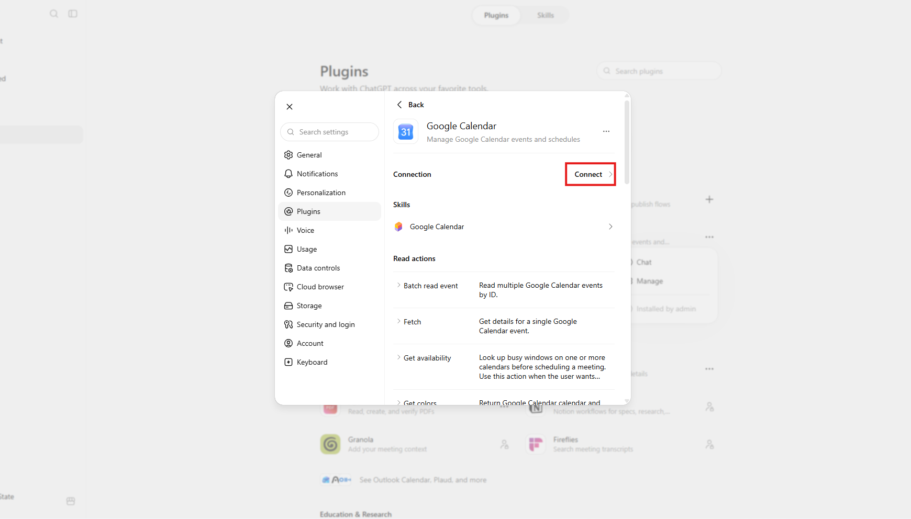The width and height of the screenshot is (911, 519).
Task: Click the dialog's vertical scrollbar
Action: click(x=627, y=141)
